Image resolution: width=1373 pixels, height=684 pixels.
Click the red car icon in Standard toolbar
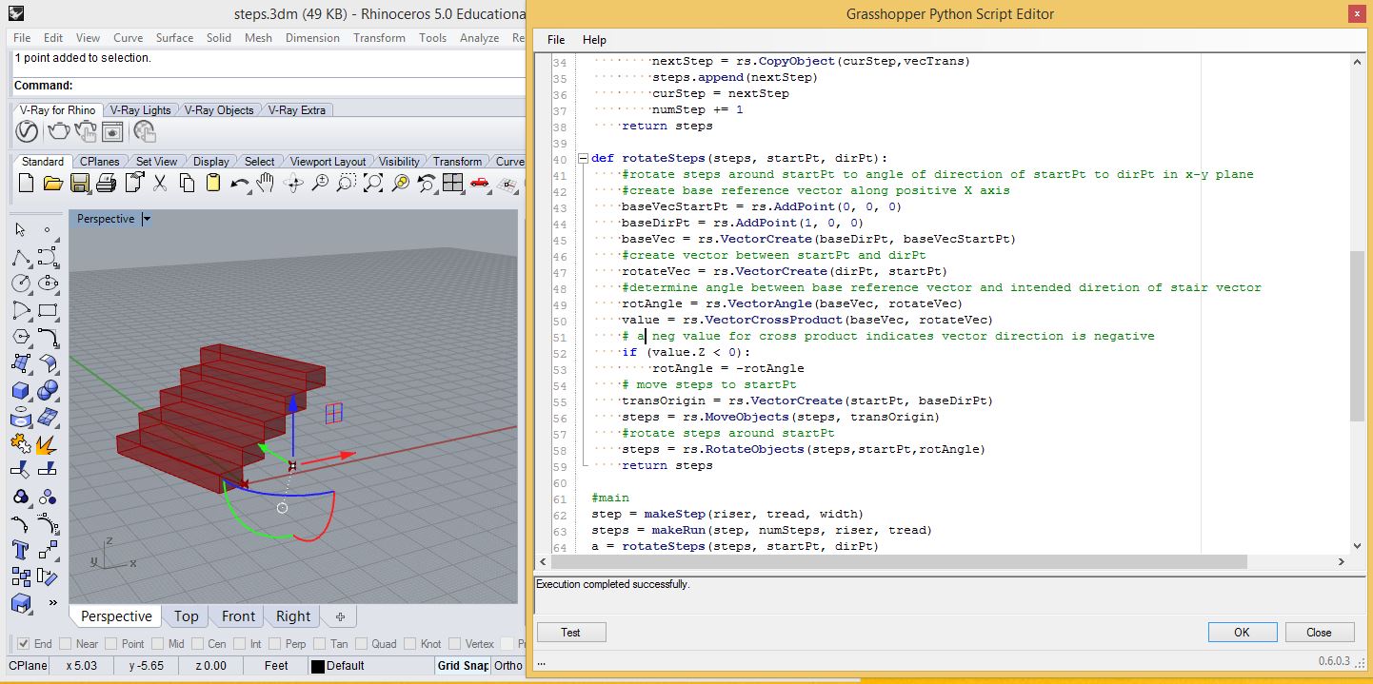(x=480, y=183)
